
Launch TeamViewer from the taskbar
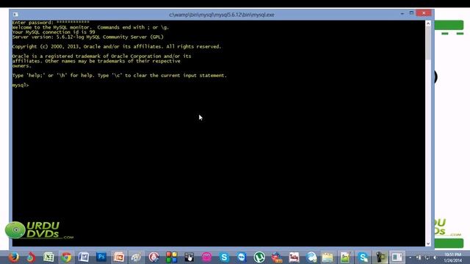pyautogui.click(x=242, y=257)
